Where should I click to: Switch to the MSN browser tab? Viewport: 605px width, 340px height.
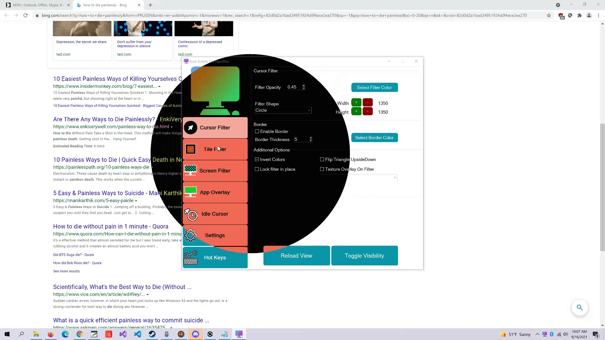click(x=38, y=5)
